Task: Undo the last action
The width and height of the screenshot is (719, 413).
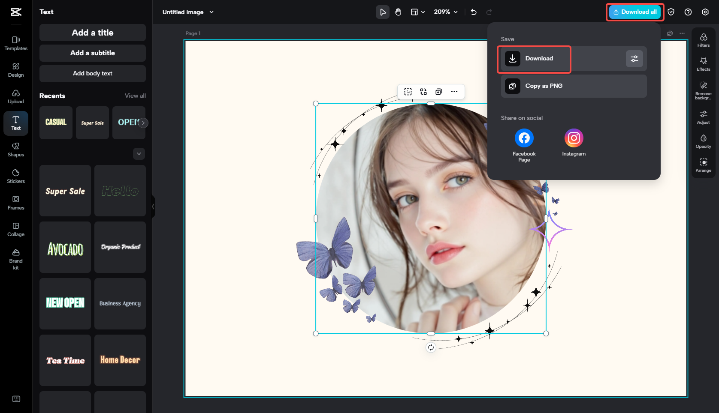Action: coord(474,12)
